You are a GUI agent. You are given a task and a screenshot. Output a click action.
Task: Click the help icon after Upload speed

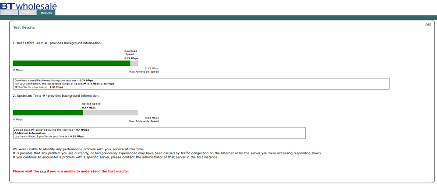click(x=33, y=129)
